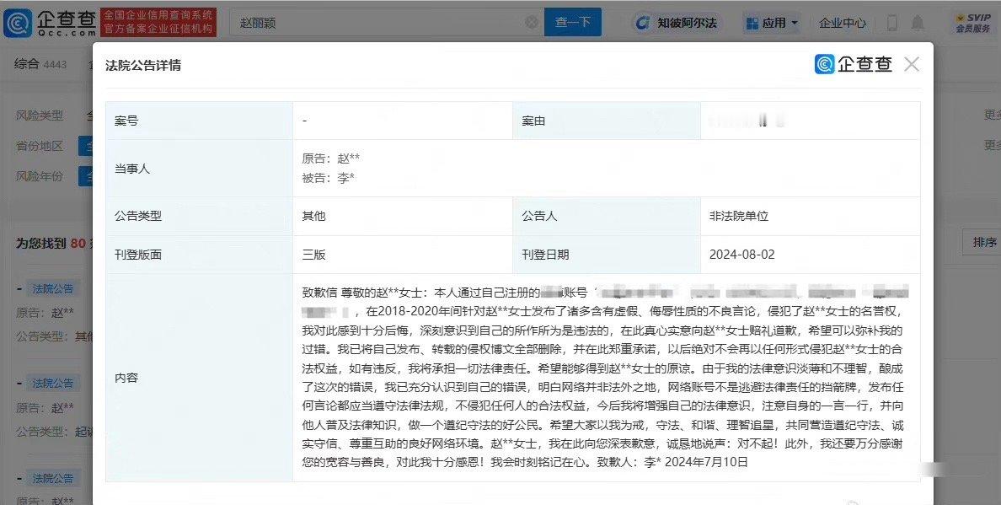The image size is (1001, 505).
Task: Click the 企业中心 menu item
Action: pyautogui.click(x=842, y=23)
